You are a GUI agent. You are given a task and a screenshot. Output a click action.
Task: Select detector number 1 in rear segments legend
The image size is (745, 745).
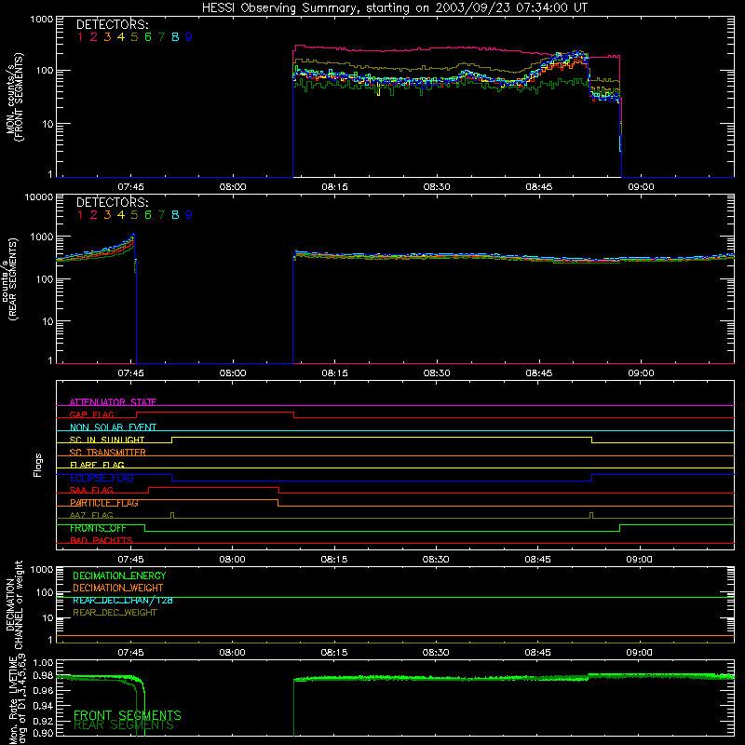click(80, 215)
